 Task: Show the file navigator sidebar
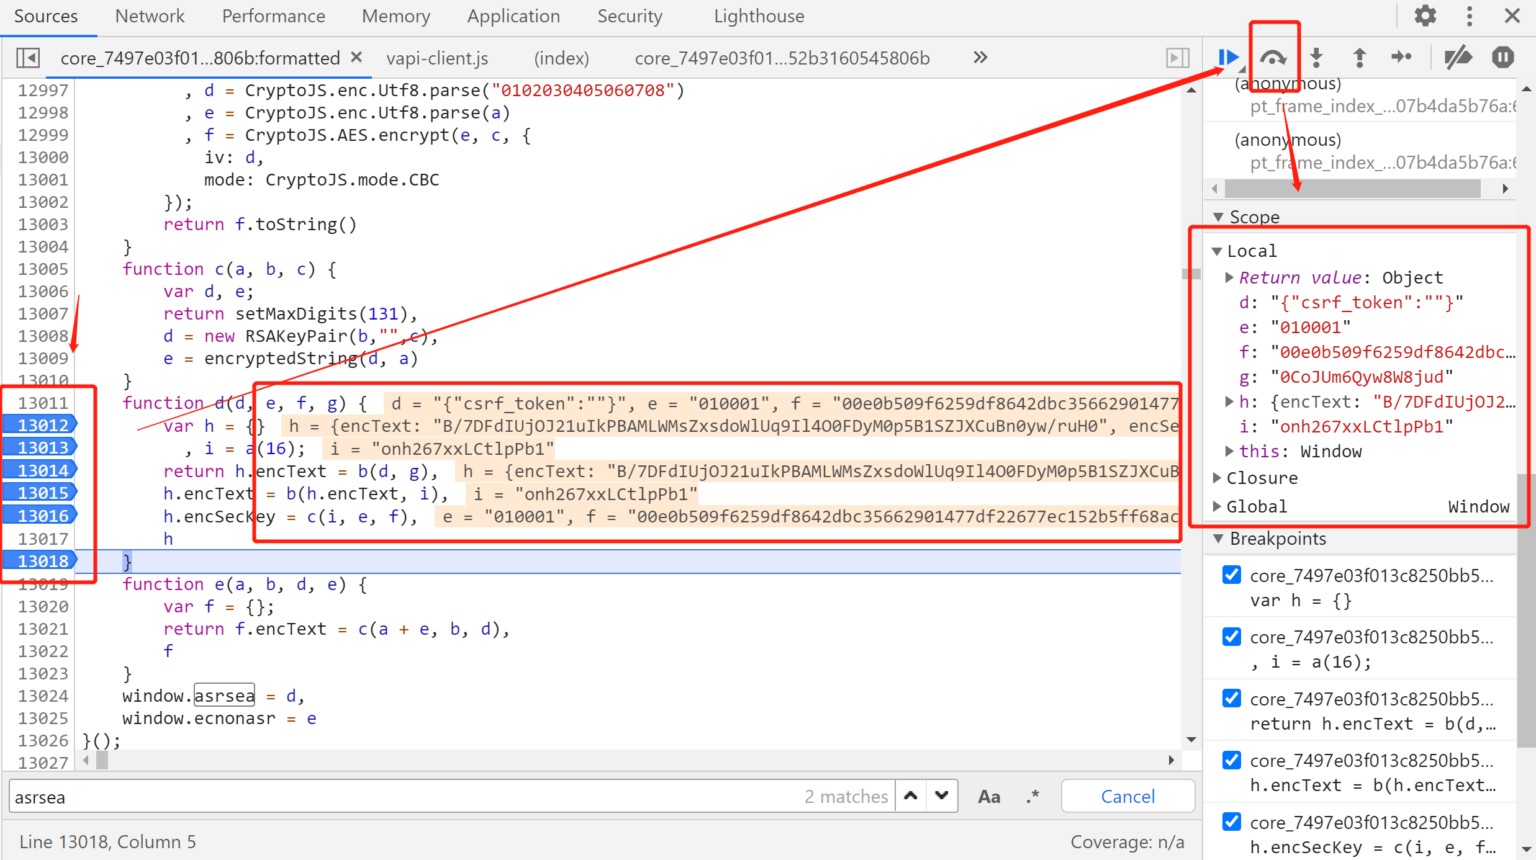[x=28, y=58]
